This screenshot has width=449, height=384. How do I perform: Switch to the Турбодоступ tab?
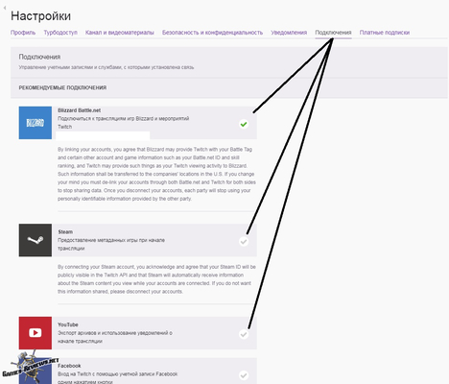coord(60,33)
